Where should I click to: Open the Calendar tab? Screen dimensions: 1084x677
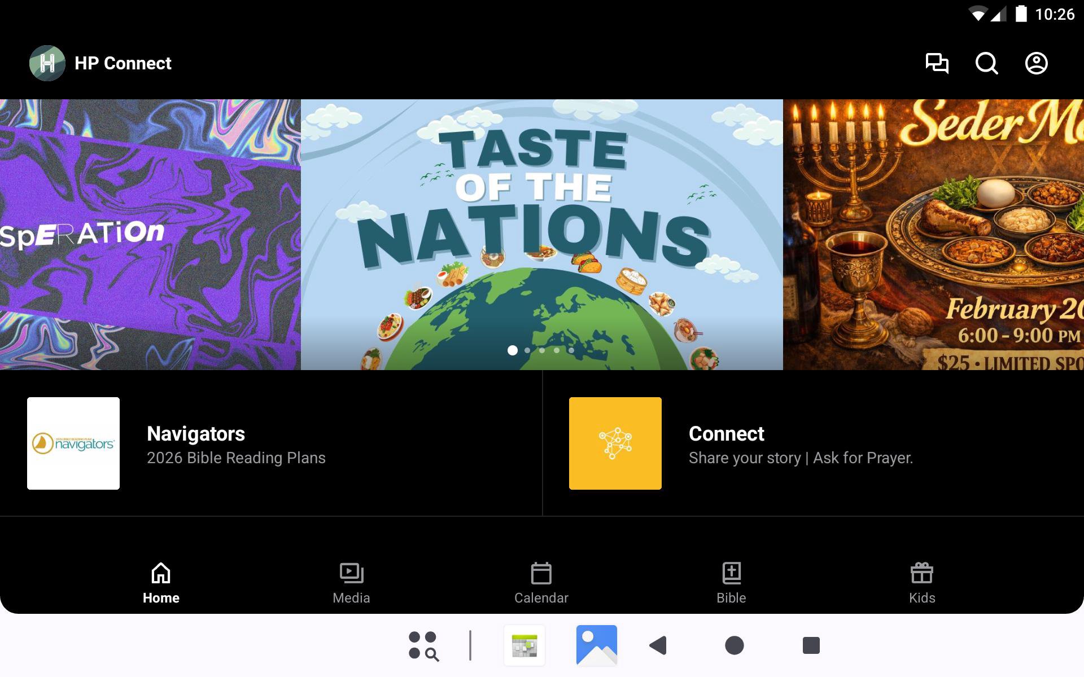point(541,583)
